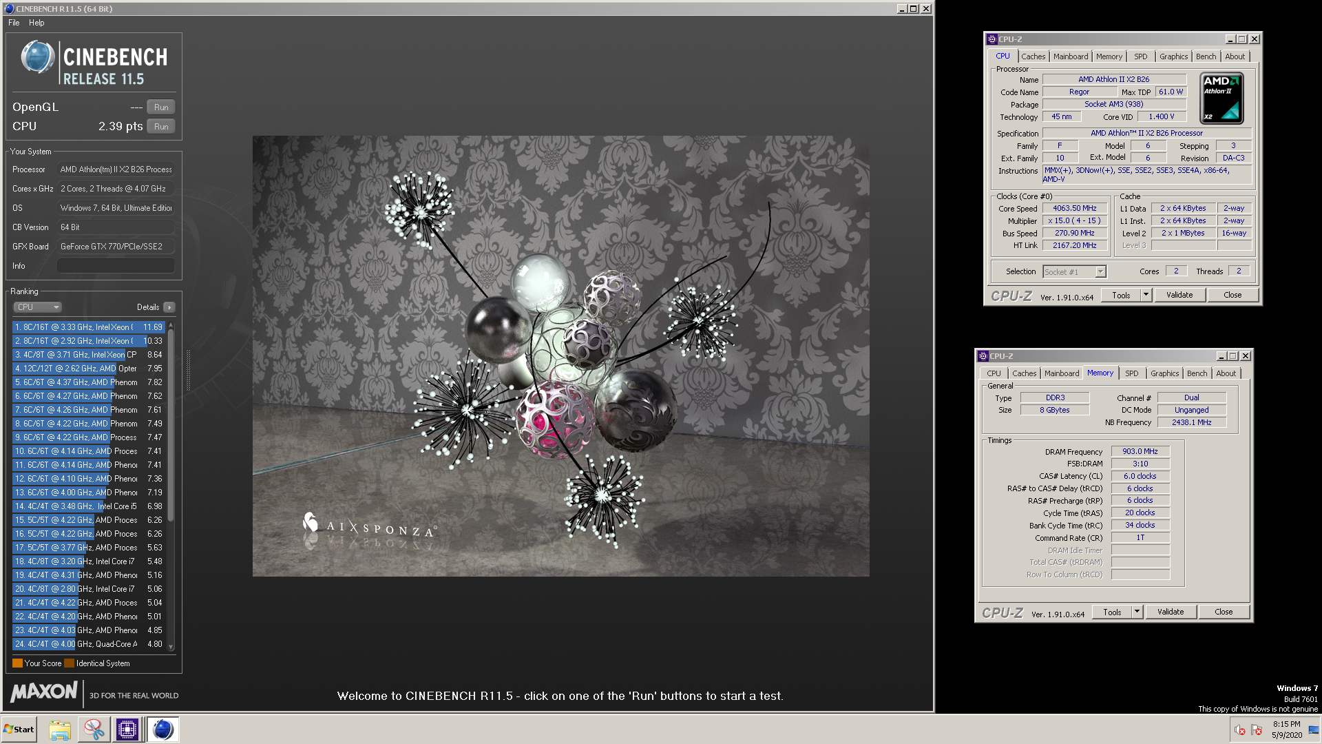Click Close button in top CPU-Z window
Screen dimensions: 1322x744
(x=1232, y=295)
